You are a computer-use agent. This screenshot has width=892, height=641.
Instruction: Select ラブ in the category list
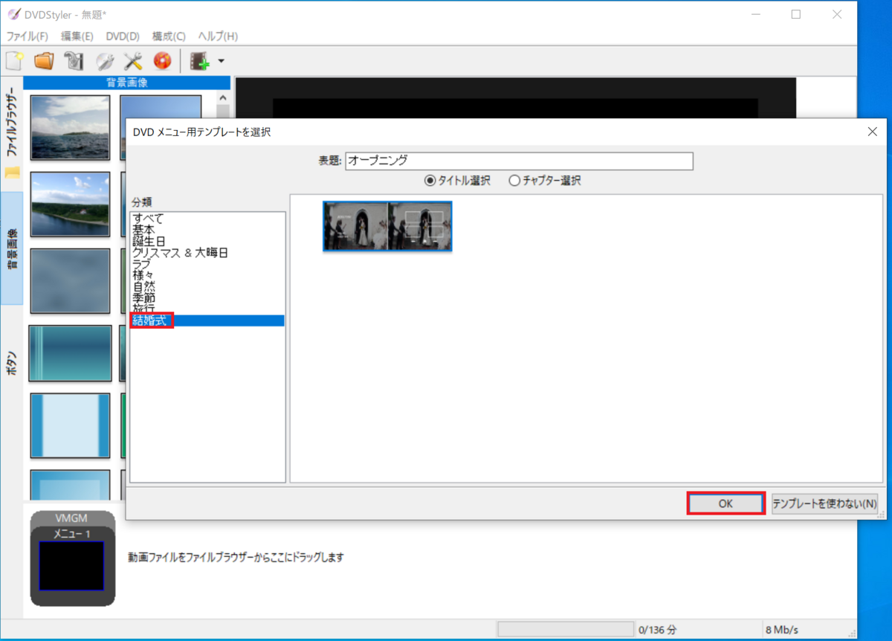pos(207,263)
